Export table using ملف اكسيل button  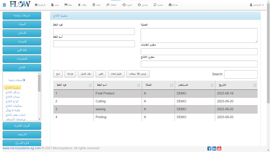point(86,74)
